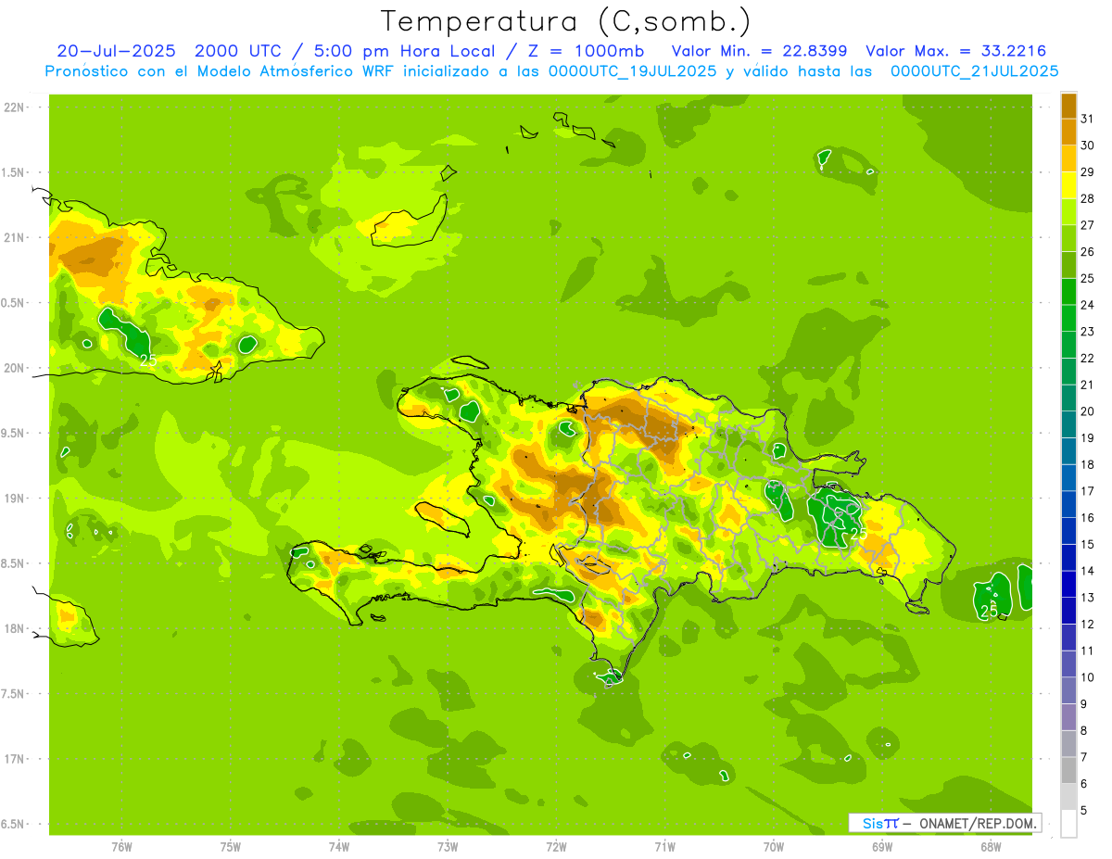Screen dimensions: 1112x859
Task: Click the '70W' longitude label
Action: (773, 847)
